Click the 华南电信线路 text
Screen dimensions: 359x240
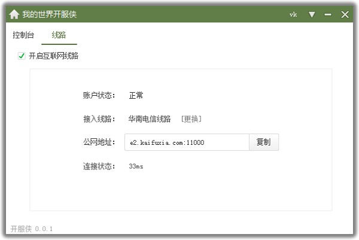[x=150, y=119]
